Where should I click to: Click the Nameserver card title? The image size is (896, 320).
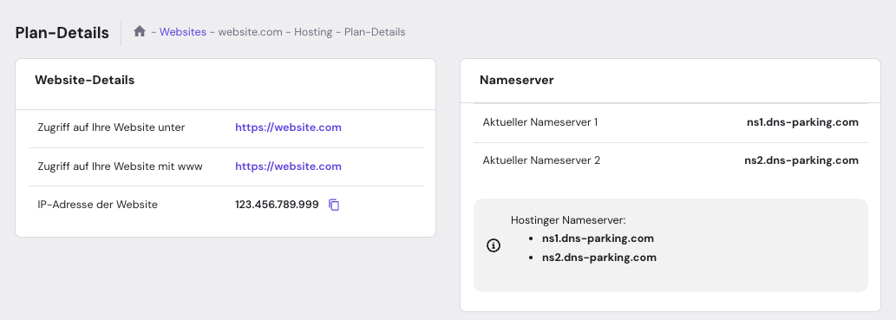(x=517, y=80)
